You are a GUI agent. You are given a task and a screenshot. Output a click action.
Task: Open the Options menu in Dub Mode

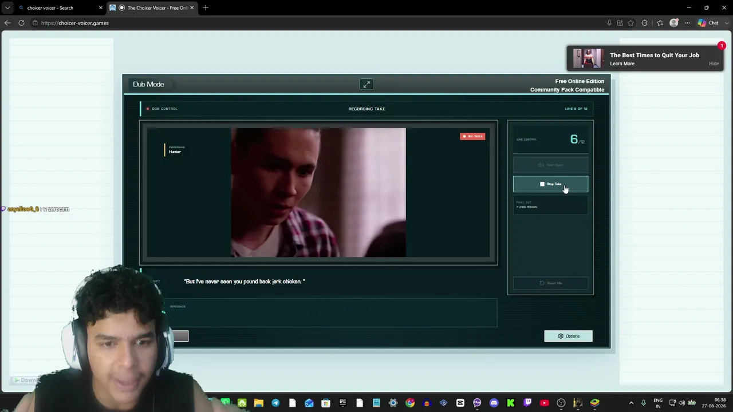click(x=568, y=336)
